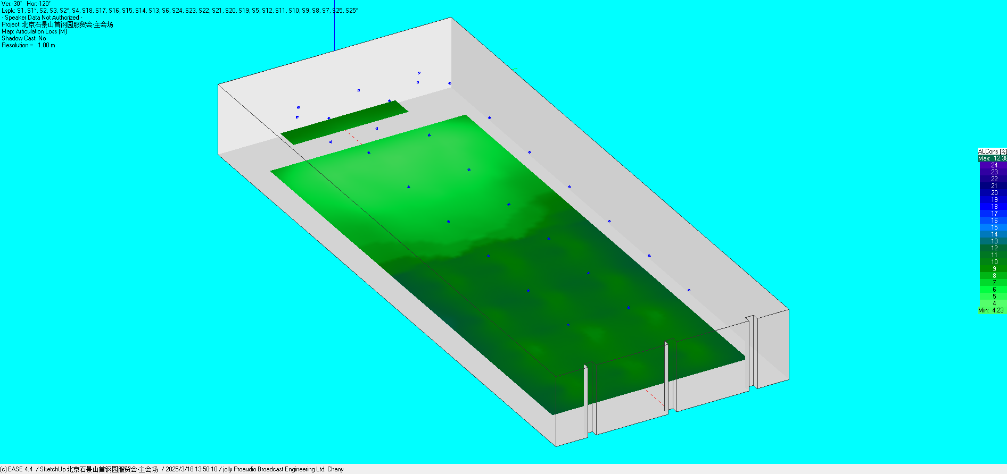The height and width of the screenshot is (474, 1007).
Task: Click the 'Speaker Data Not Authorized' notice
Action: coord(43,18)
